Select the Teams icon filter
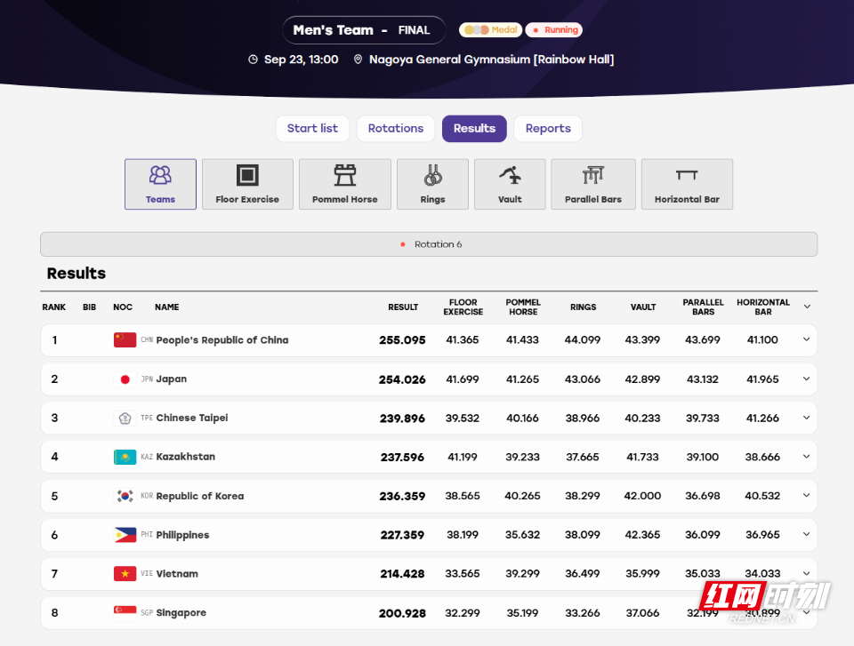The image size is (854, 646). pos(160,184)
